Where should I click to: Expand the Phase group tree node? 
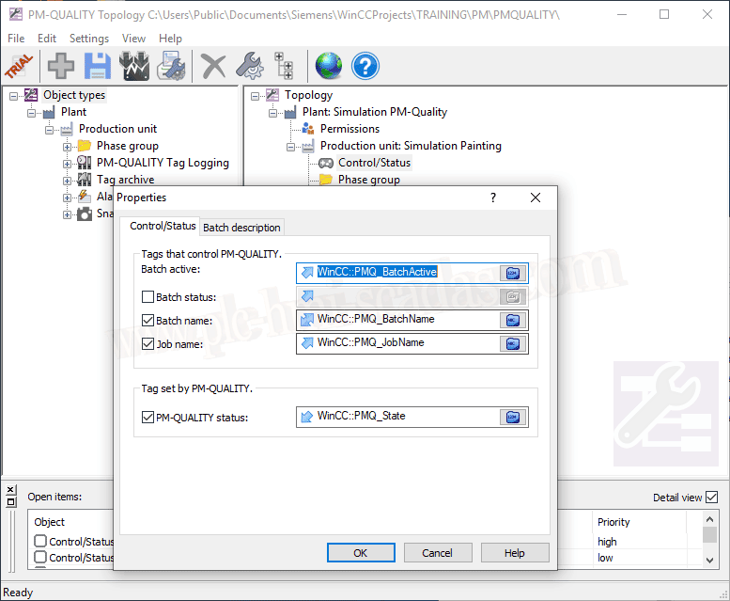[x=68, y=146]
